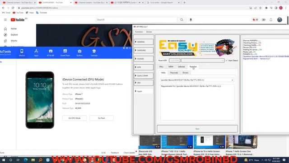The width and height of the screenshot is (289, 163).
Task: Open the YouTube account avatar menu
Action: pyautogui.click(x=280, y=19)
